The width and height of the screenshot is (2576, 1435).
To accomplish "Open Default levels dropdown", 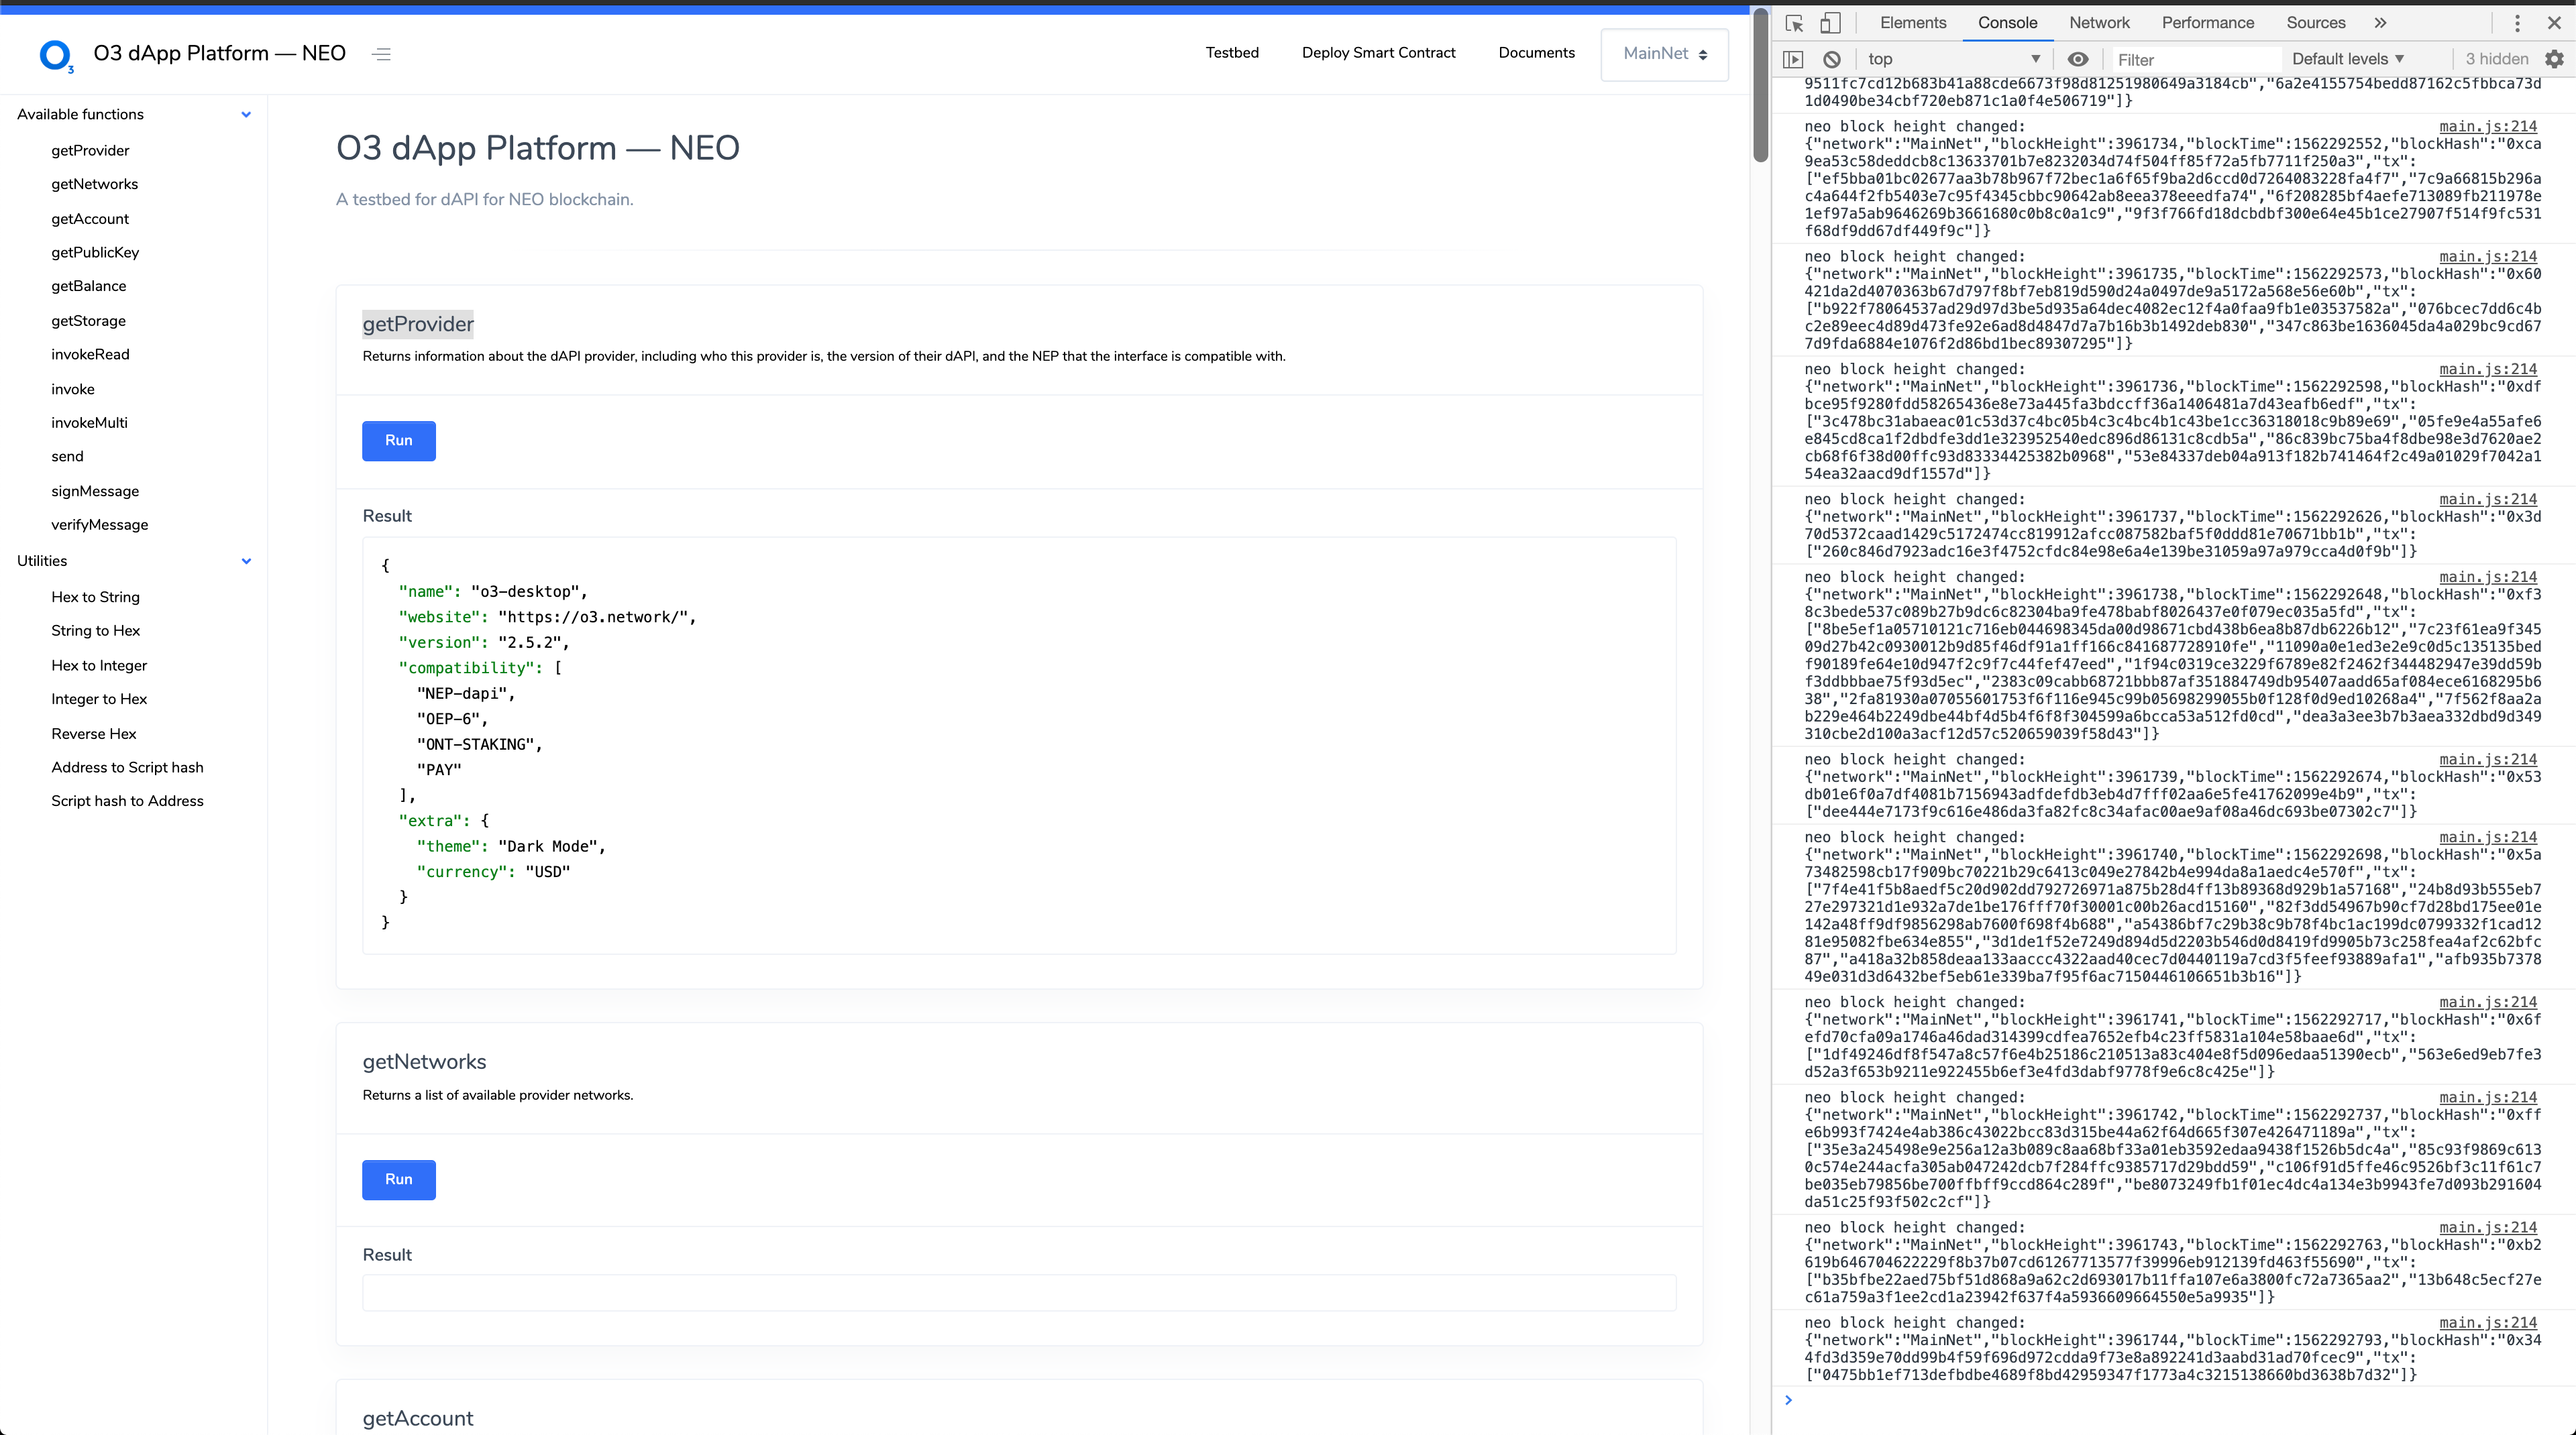I will pyautogui.click(x=2348, y=60).
